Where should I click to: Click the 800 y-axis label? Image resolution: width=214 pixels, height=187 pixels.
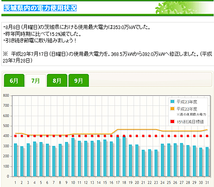point(6,95)
